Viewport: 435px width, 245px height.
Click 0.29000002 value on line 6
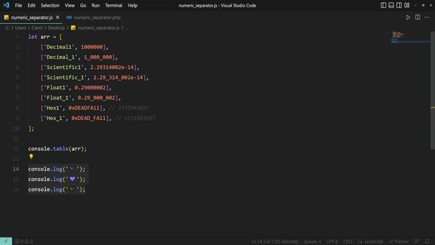pos(90,88)
